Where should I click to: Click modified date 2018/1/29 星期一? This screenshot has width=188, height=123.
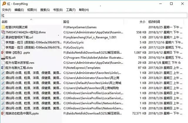165,113
